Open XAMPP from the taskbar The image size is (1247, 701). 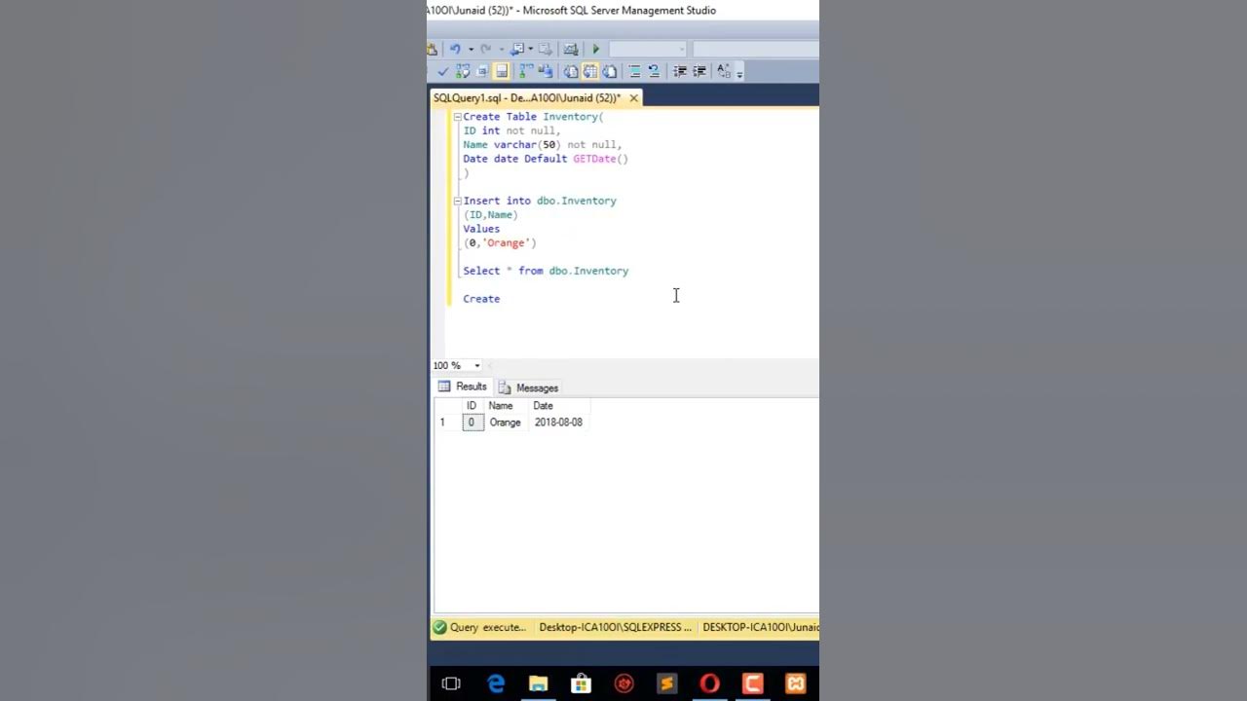(796, 684)
